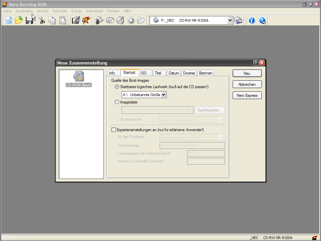Click the disc with note icon
This screenshot has height=241, width=321.
tap(121, 20)
